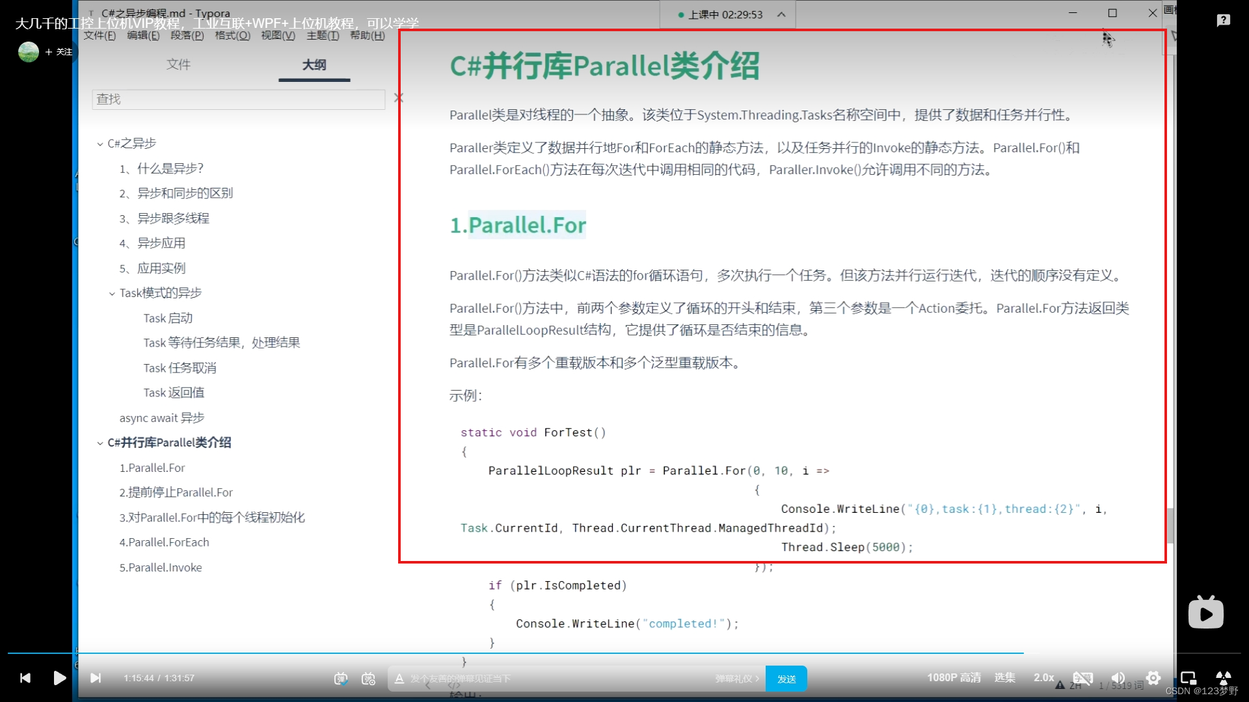The height and width of the screenshot is (702, 1249).
Task: Open the 1080P 高清 quality dropdown
Action: tap(954, 677)
